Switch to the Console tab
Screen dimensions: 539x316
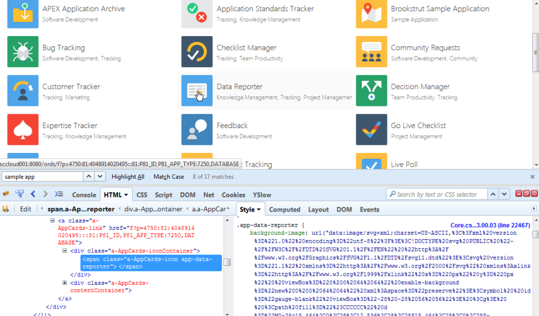click(84, 194)
